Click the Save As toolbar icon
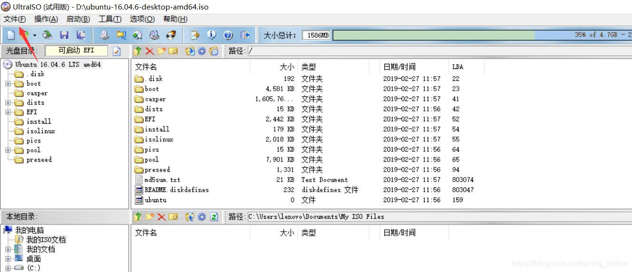The image size is (632, 272). [x=81, y=35]
